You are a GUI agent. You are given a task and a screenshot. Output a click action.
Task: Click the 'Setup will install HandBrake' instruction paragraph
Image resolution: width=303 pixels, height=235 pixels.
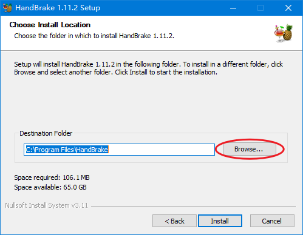[148, 68]
